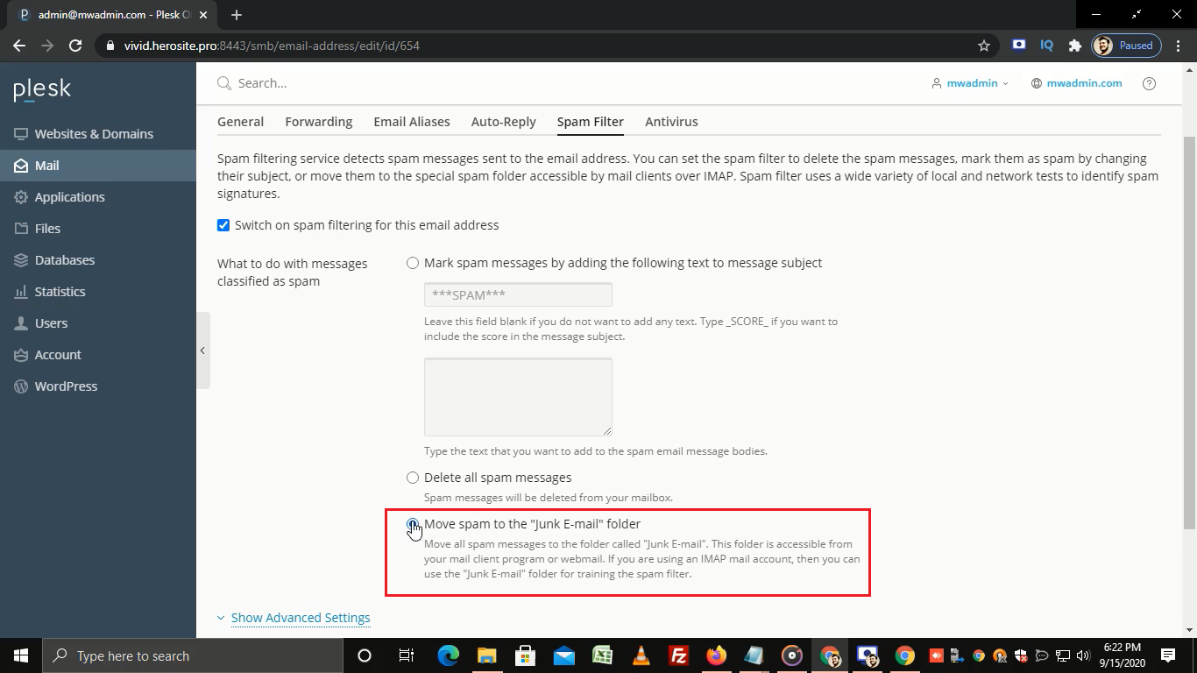The image size is (1197, 673).
Task: Open the mwadmin.com subscription link
Action: [x=1083, y=83]
